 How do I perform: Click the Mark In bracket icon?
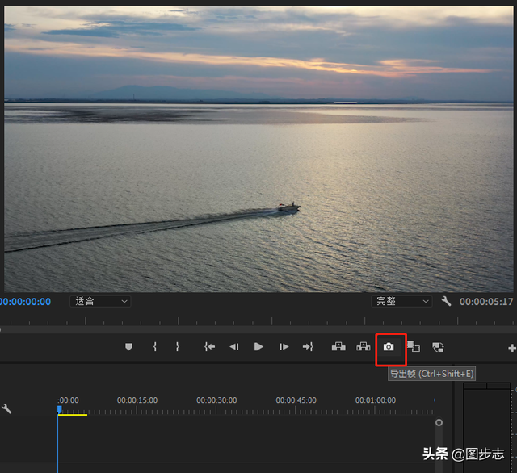pyautogui.click(x=154, y=347)
